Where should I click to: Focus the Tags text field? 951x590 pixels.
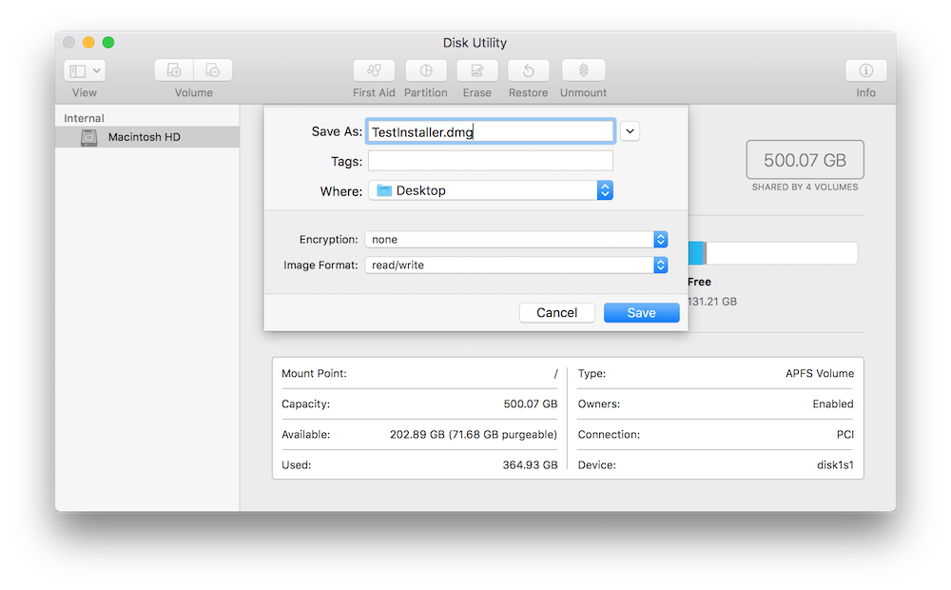[x=490, y=161]
